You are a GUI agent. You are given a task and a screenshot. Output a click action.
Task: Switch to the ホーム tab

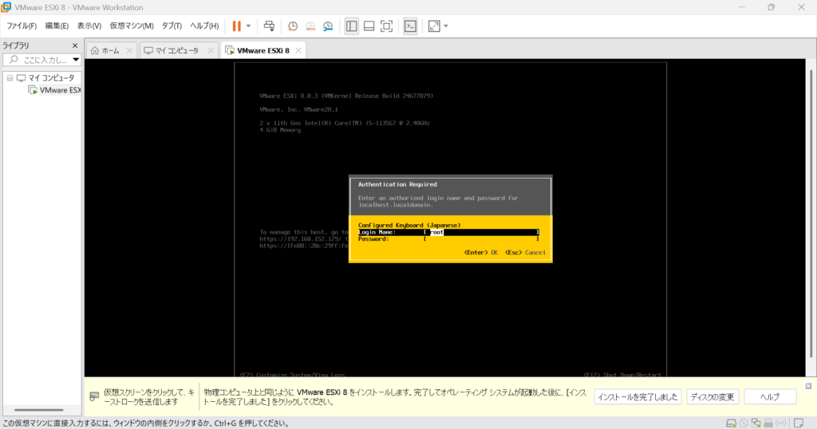pyautogui.click(x=105, y=50)
